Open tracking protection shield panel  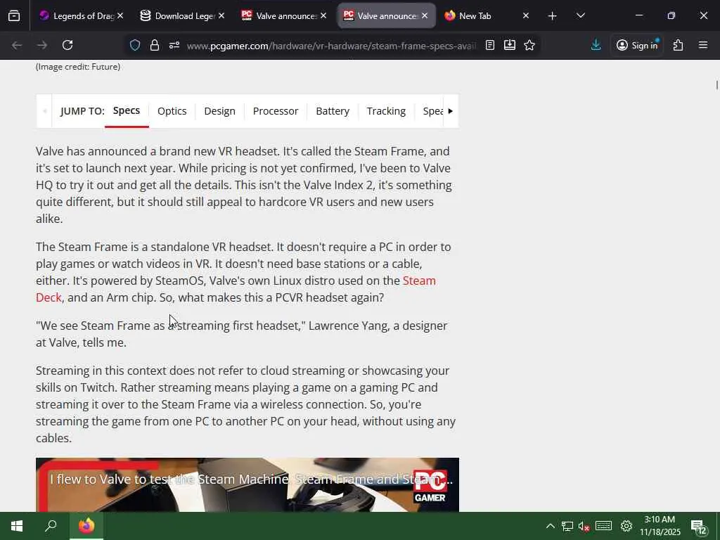click(134, 45)
